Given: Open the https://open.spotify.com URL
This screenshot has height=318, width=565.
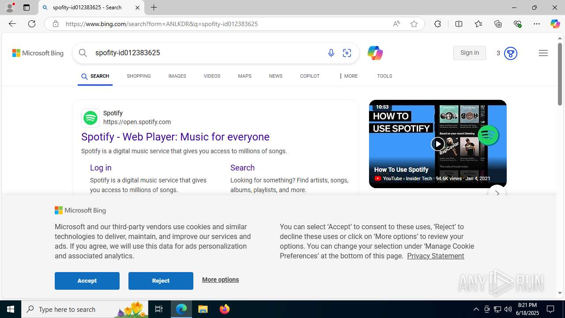Looking at the screenshot, I should [137, 122].
